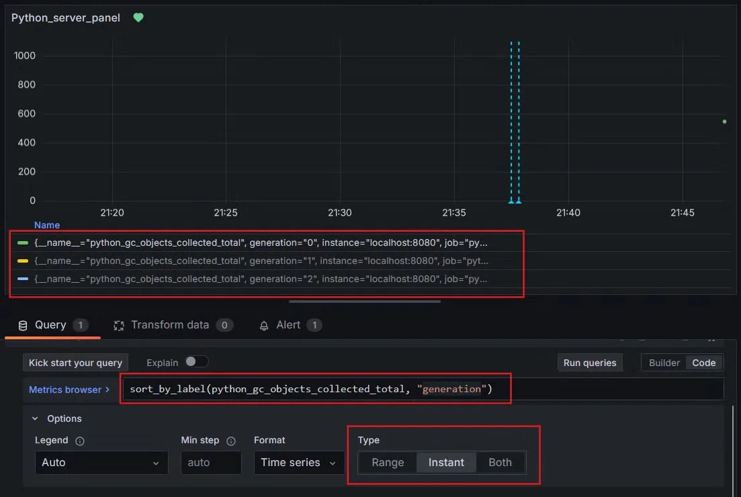
Task: Expand the Metrics browser
Action: pos(69,390)
